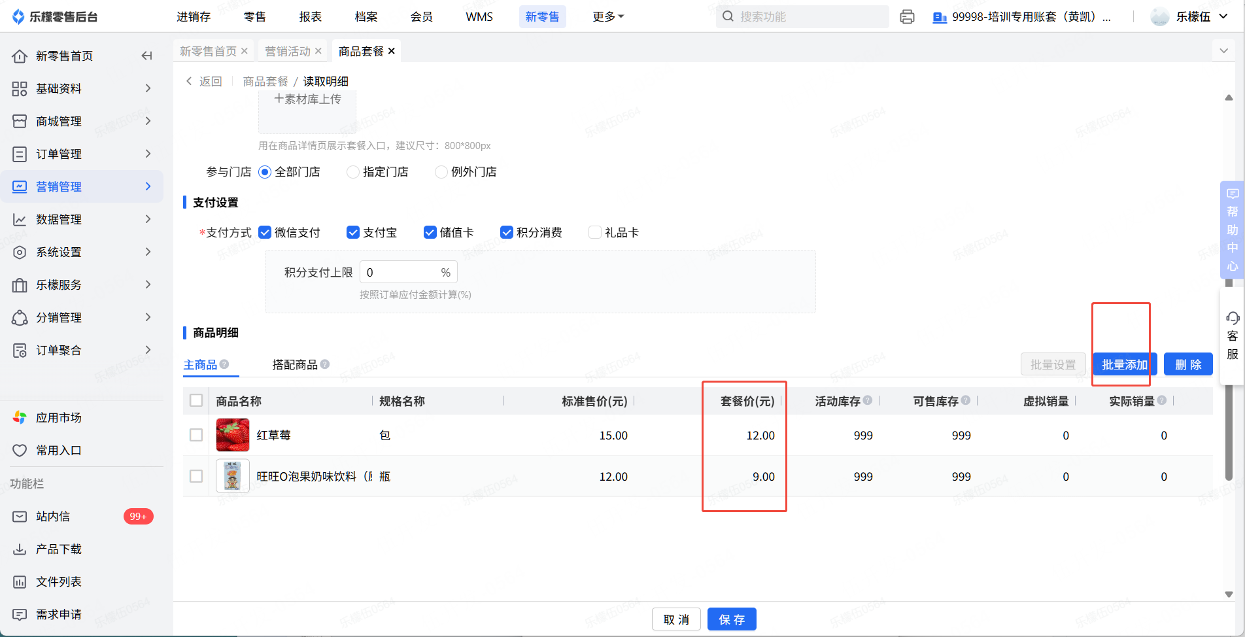Click help icon beside 实际销量 header
This screenshot has height=637, width=1245.
tap(1162, 400)
